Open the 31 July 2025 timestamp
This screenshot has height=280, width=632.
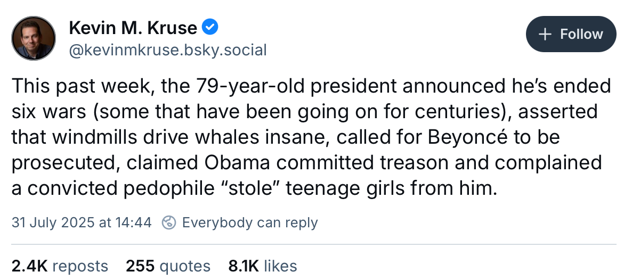(82, 223)
